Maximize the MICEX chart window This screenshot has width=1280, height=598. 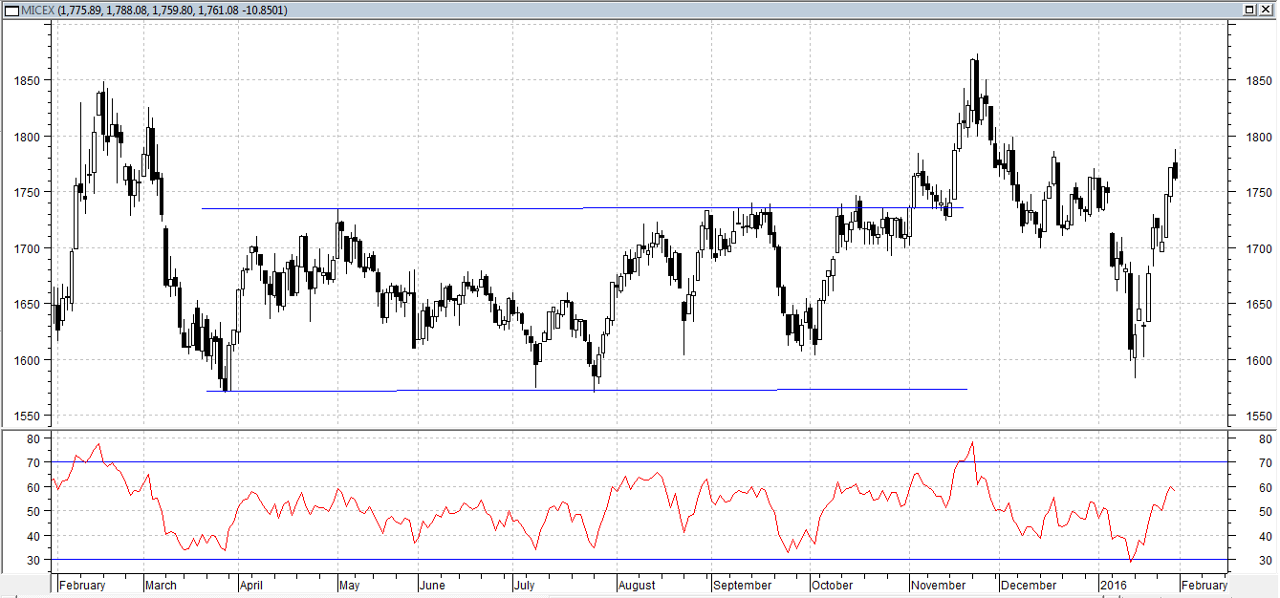click(x=1249, y=10)
